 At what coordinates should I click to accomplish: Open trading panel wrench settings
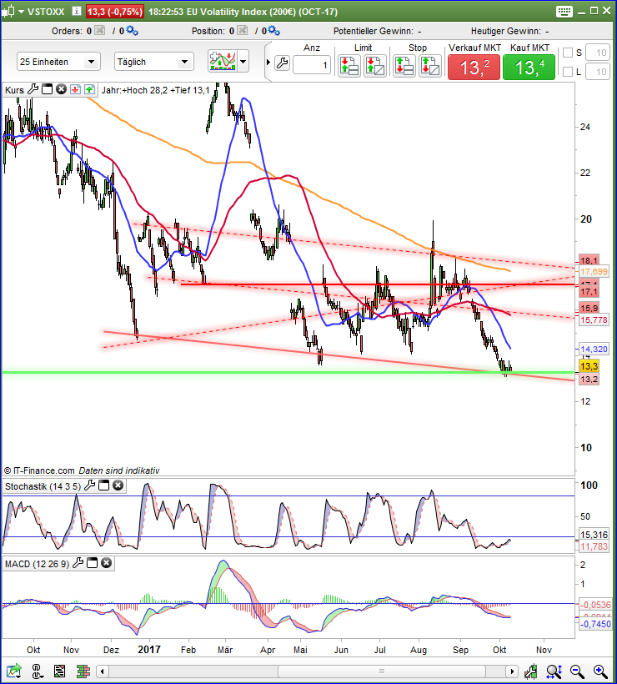click(x=282, y=63)
